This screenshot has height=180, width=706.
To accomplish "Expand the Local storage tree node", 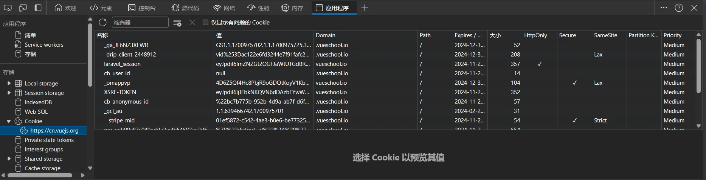I will click(x=9, y=83).
